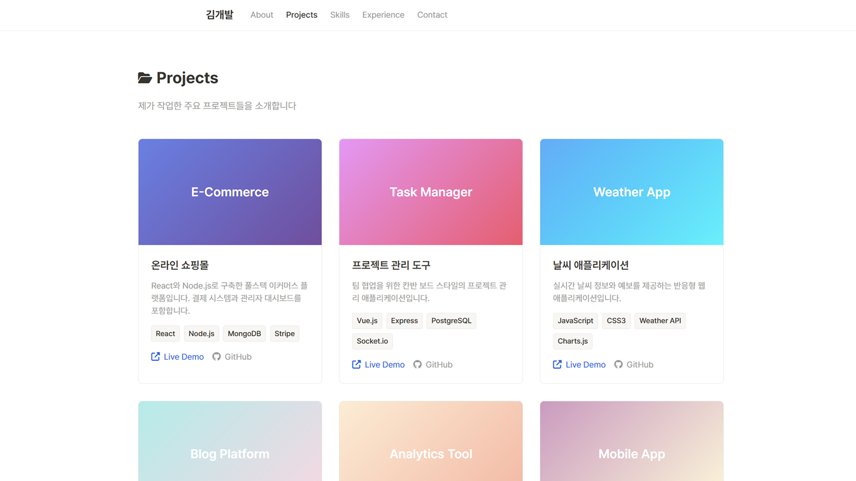This screenshot has height=481, width=856.
Task: Select Skills in the top navigation
Action: (x=339, y=15)
